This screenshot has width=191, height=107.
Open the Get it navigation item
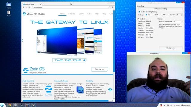(89, 14)
